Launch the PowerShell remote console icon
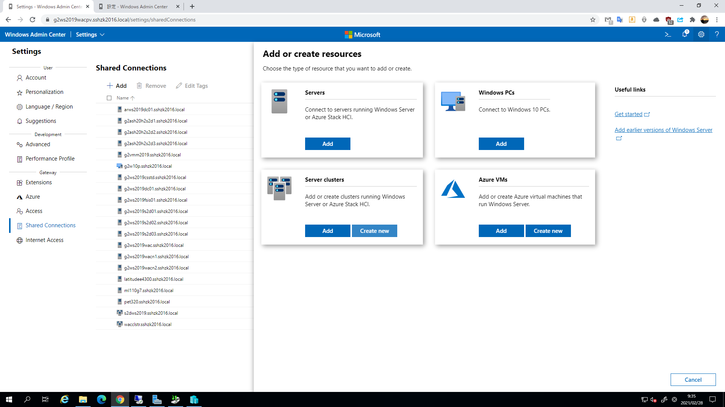The width and height of the screenshot is (725, 407). tap(668, 34)
